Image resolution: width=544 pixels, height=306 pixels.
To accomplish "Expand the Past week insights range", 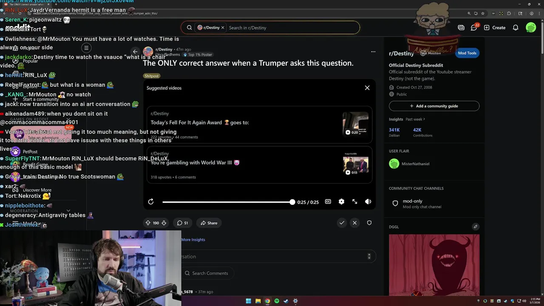I will 415,119.
